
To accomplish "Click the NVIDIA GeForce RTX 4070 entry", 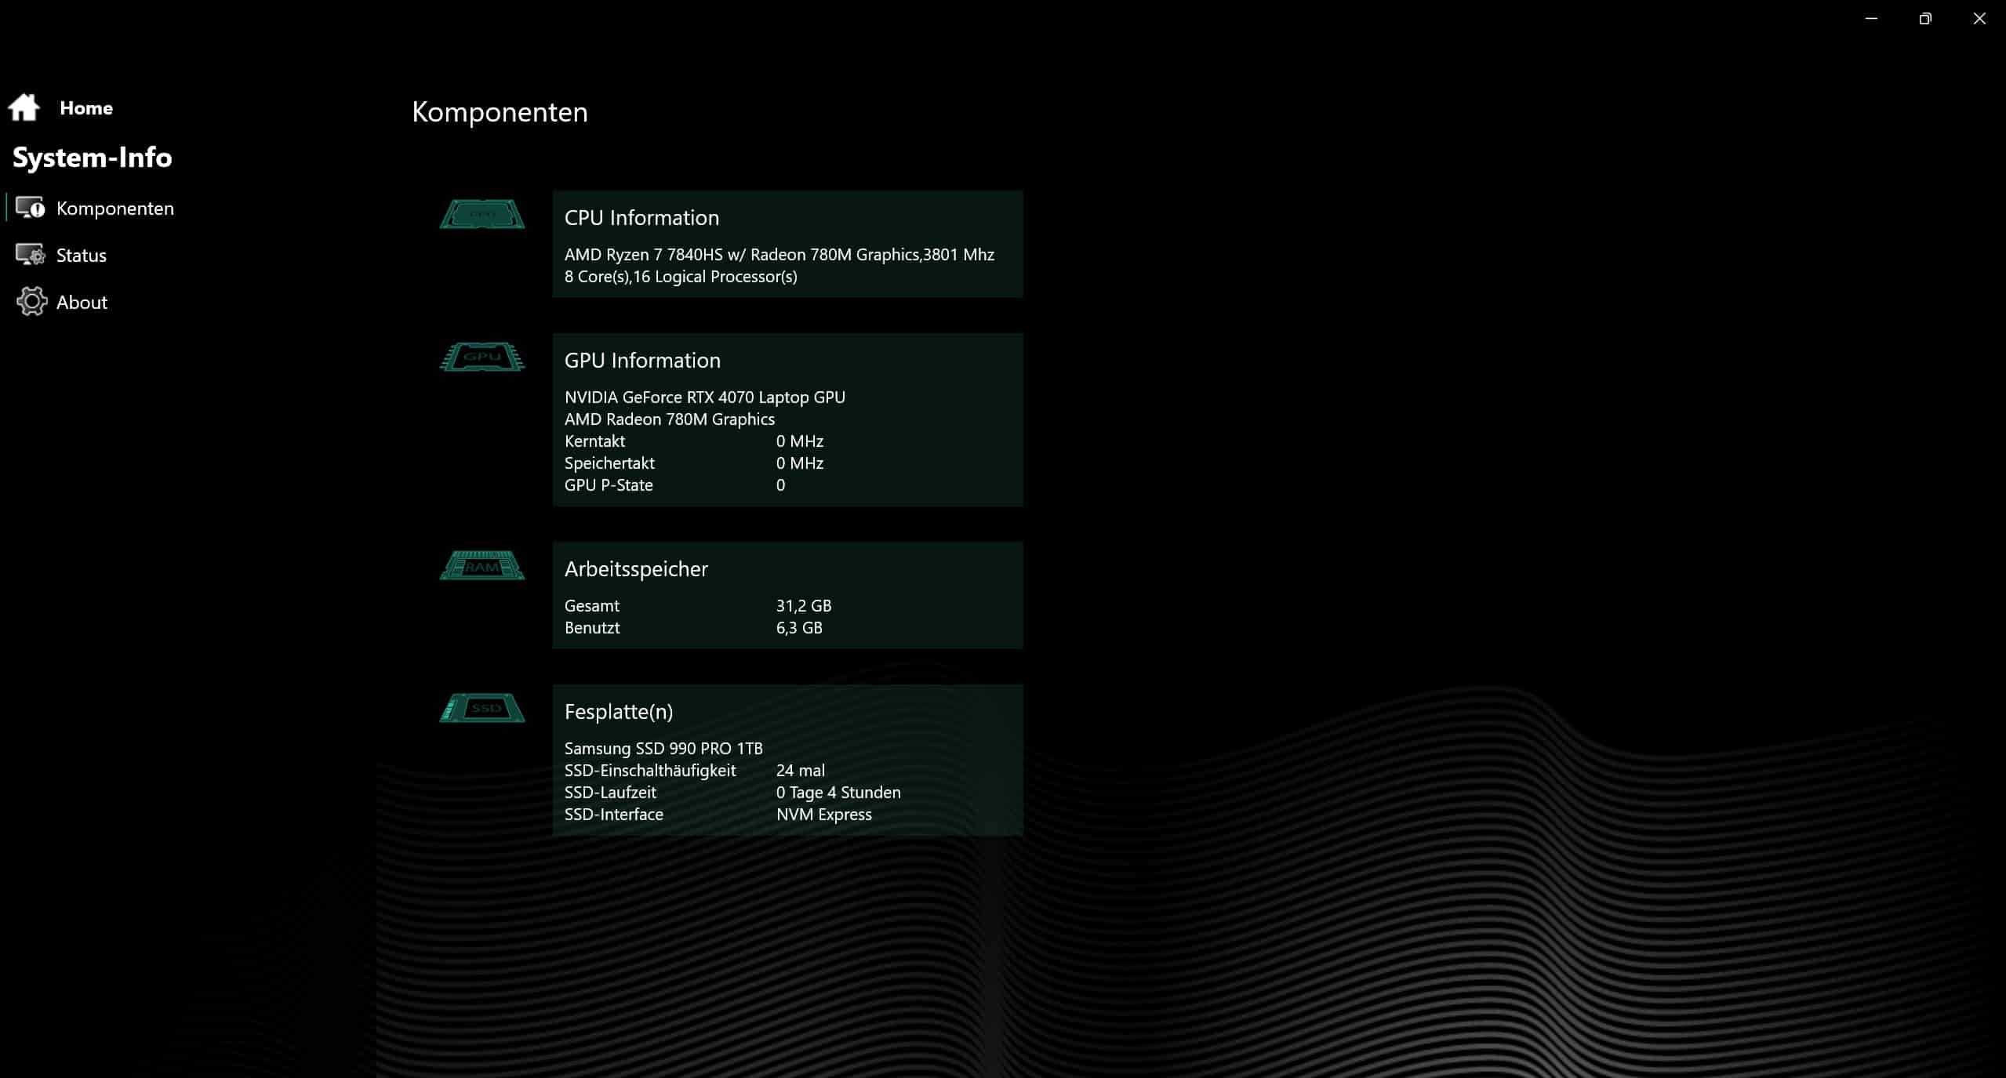I will pos(704,397).
